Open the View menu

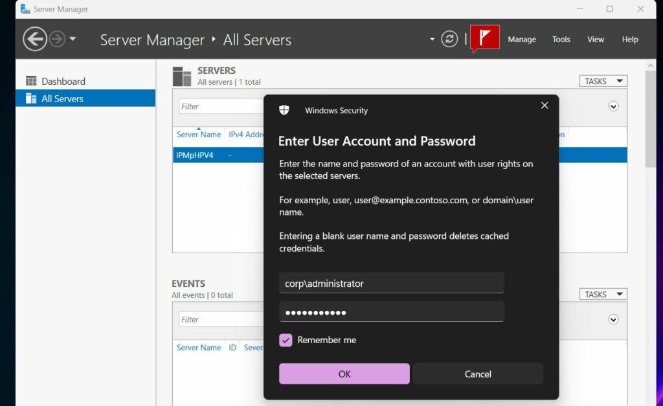pos(596,39)
